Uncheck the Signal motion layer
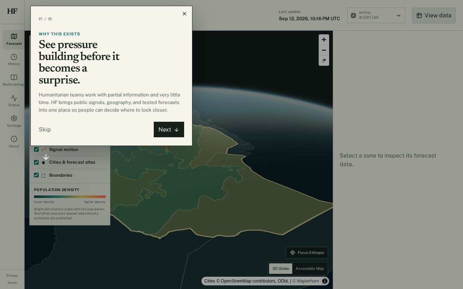Screen dimensions: 463x289 coord(36,150)
